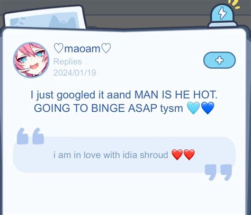Open the quoted 'idia shroud' message bubble
This screenshot has width=251, height=215.
point(124,155)
